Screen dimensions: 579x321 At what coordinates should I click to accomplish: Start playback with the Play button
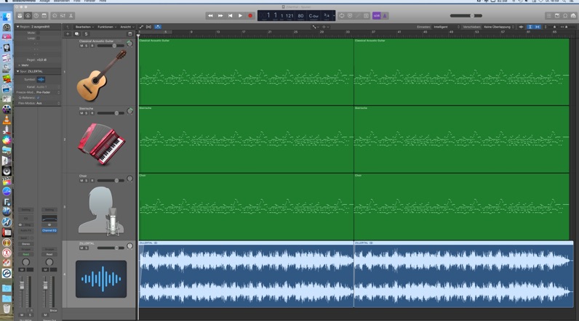(x=240, y=16)
